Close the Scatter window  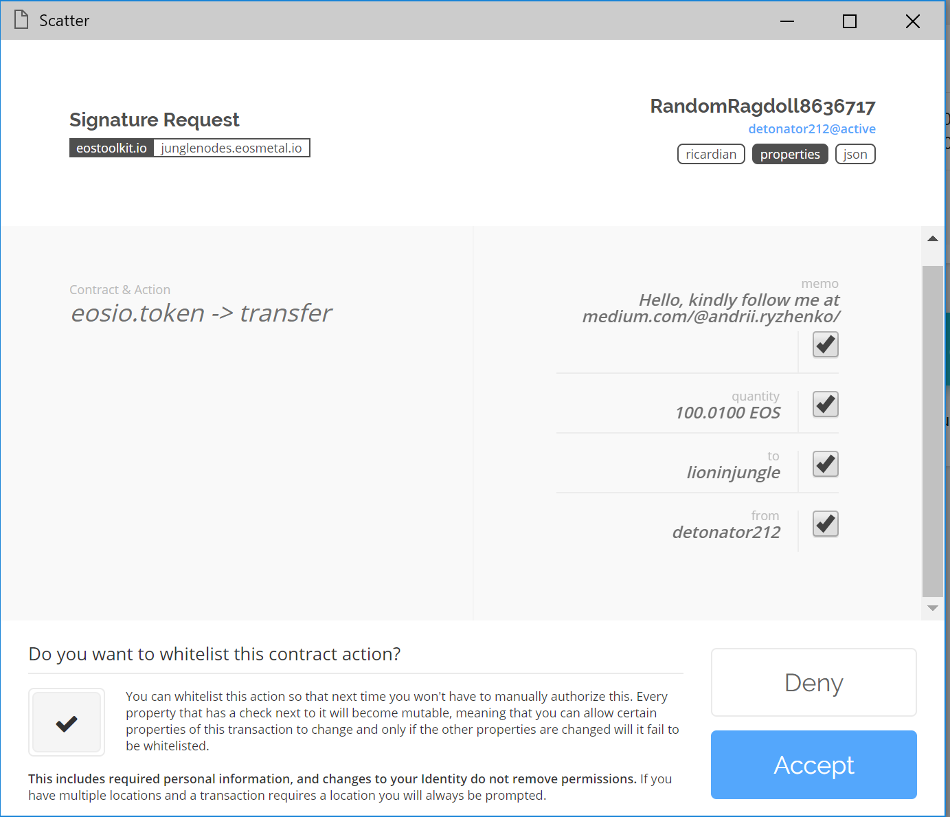click(913, 21)
